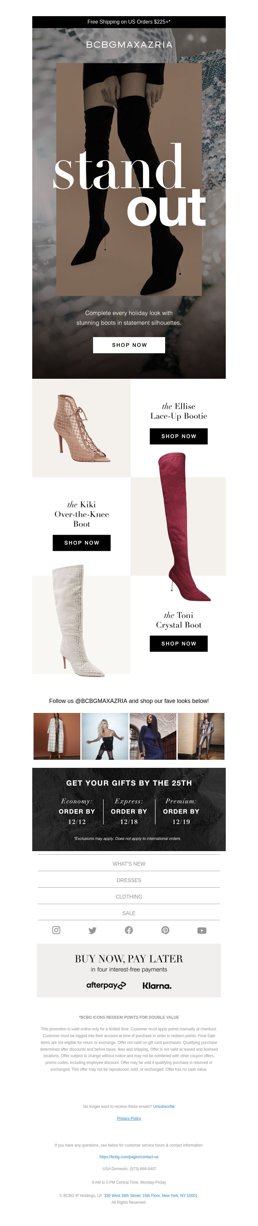
Task: Open the Dresses menu link
Action: pos(129,880)
